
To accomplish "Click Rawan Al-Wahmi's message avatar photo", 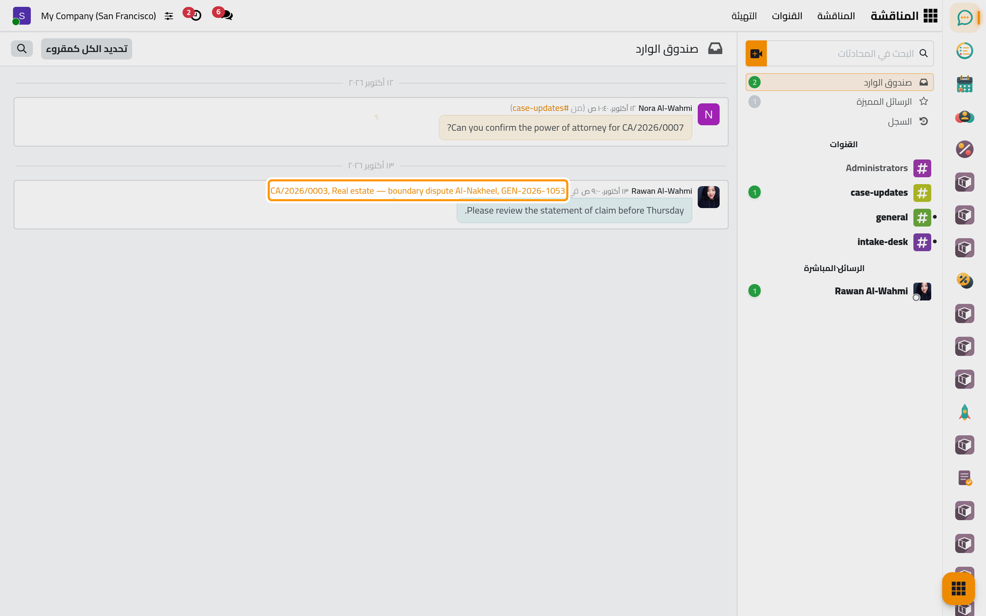I will pos(709,197).
